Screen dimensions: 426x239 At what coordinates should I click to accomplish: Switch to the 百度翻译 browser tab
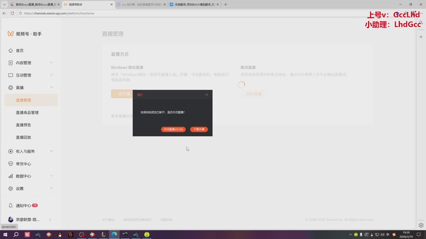[x=194, y=4]
